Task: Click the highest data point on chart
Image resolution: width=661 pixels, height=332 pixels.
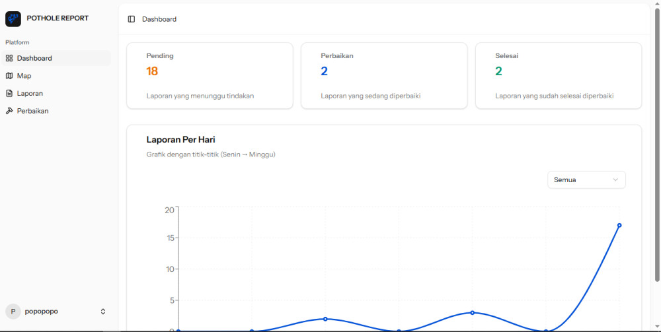Action: (619, 225)
